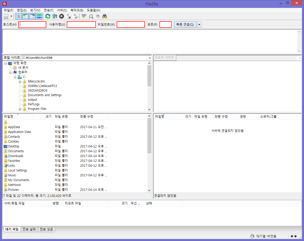The width and height of the screenshot is (304, 241).
Task: Switch to the 전송 성공 tab
Action: click(46, 229)
